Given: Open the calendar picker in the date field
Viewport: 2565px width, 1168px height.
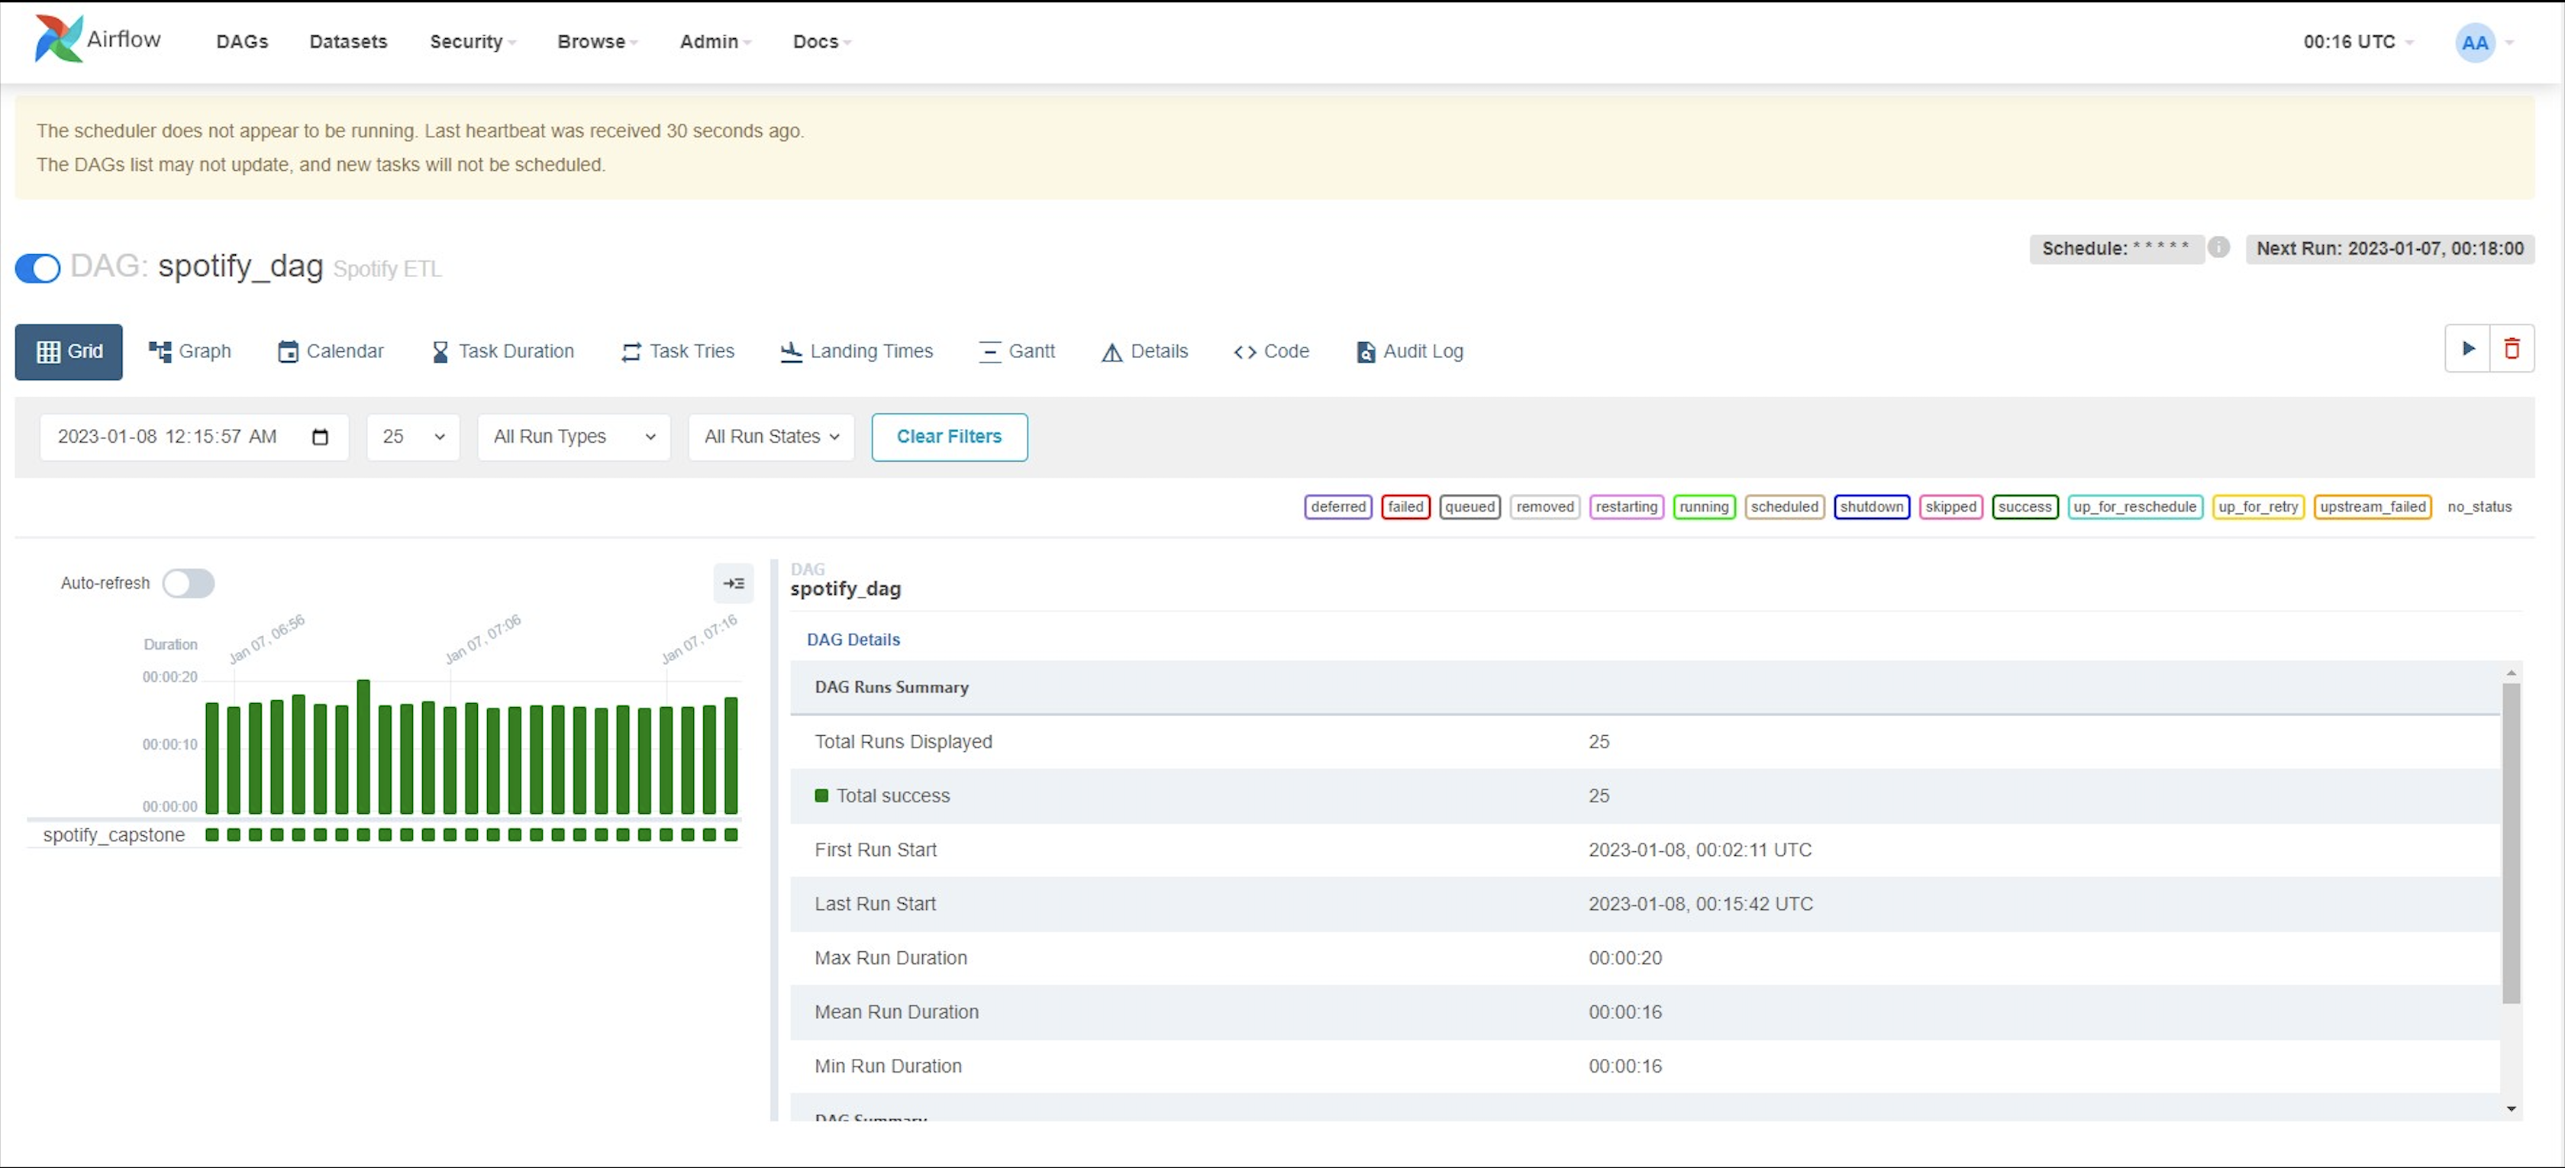Looking at the screenshot, I should point(320,437).
